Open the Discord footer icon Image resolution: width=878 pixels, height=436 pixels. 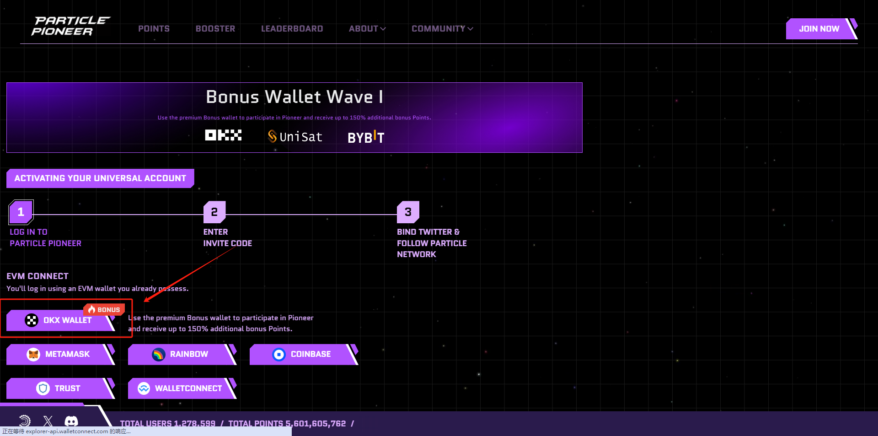[x=71, y=421]
